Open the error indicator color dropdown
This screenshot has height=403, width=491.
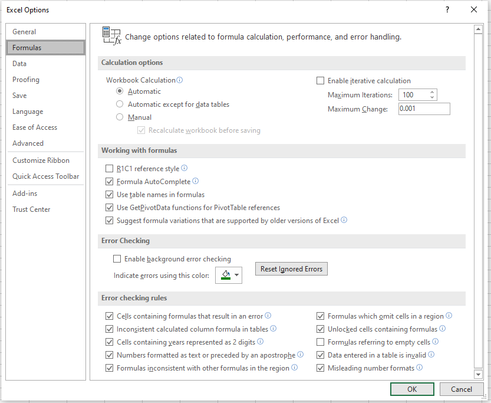[237, 275]
